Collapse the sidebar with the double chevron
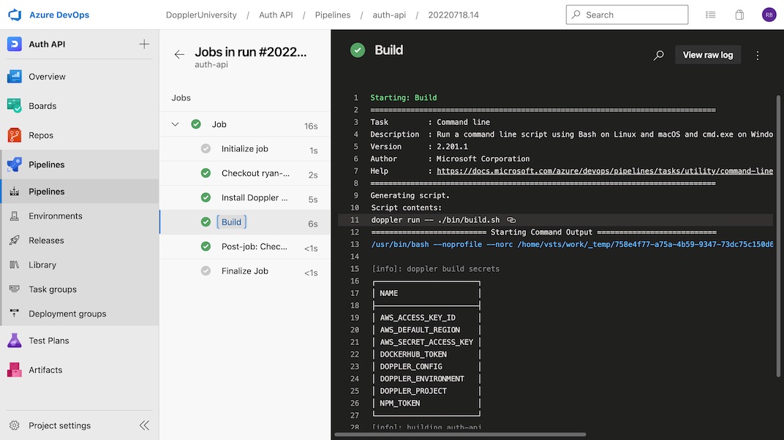Screen dimensions: 784x440 click(144, 425)
